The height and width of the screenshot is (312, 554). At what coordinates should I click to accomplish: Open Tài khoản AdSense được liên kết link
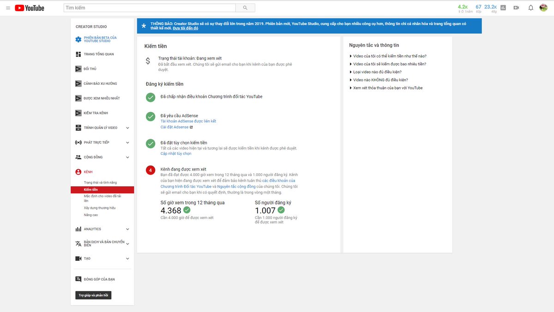click(x=188, y=121)
